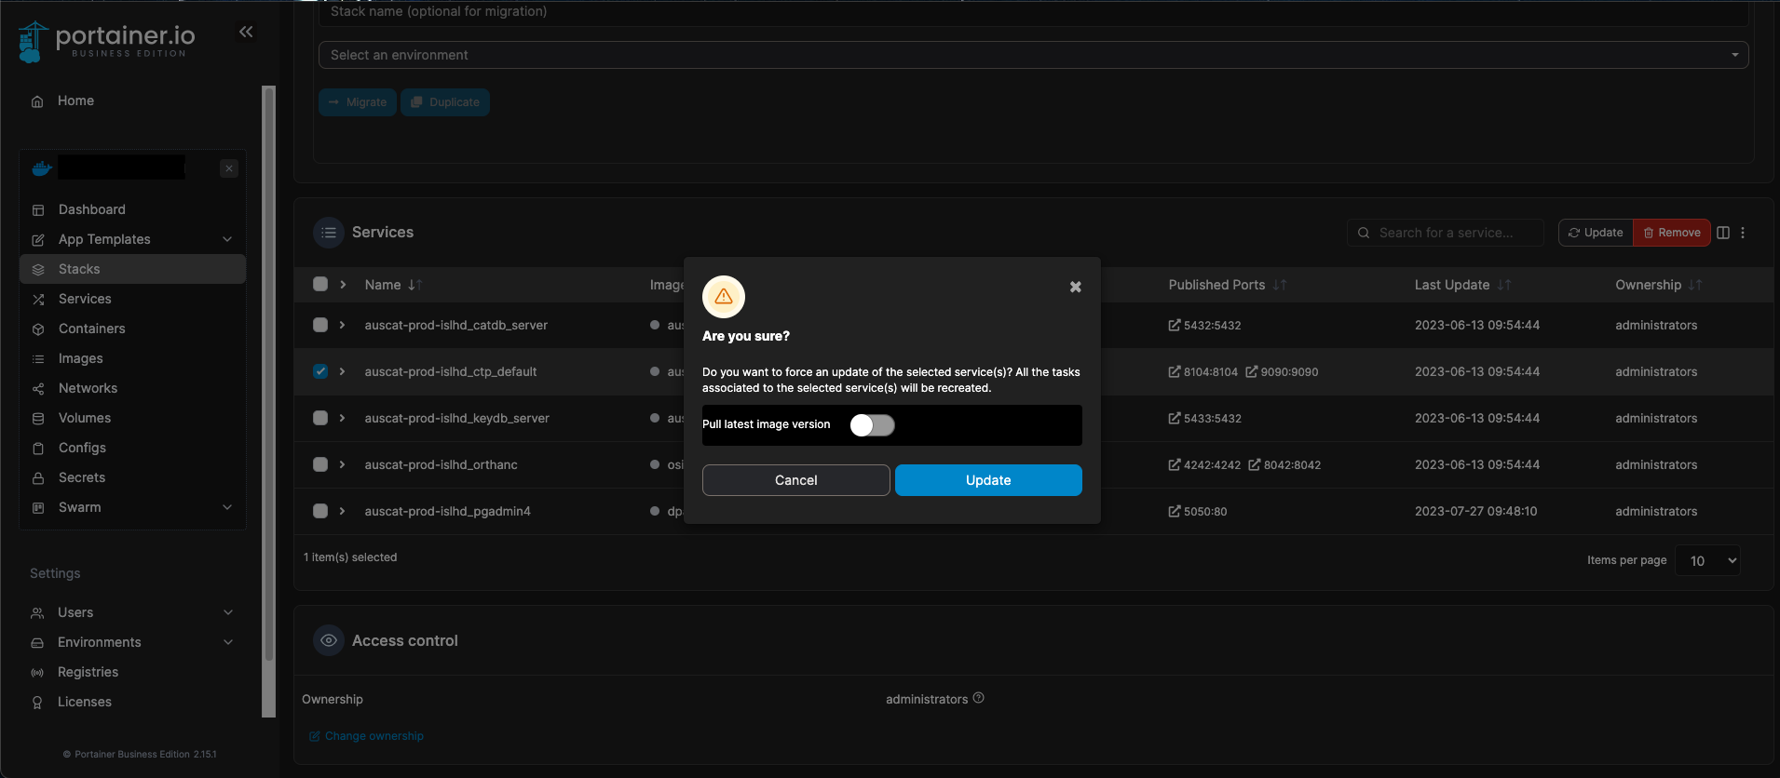Open published port 5050:80 link
Screen dimensions: 1780x778
coord(1198,512)
